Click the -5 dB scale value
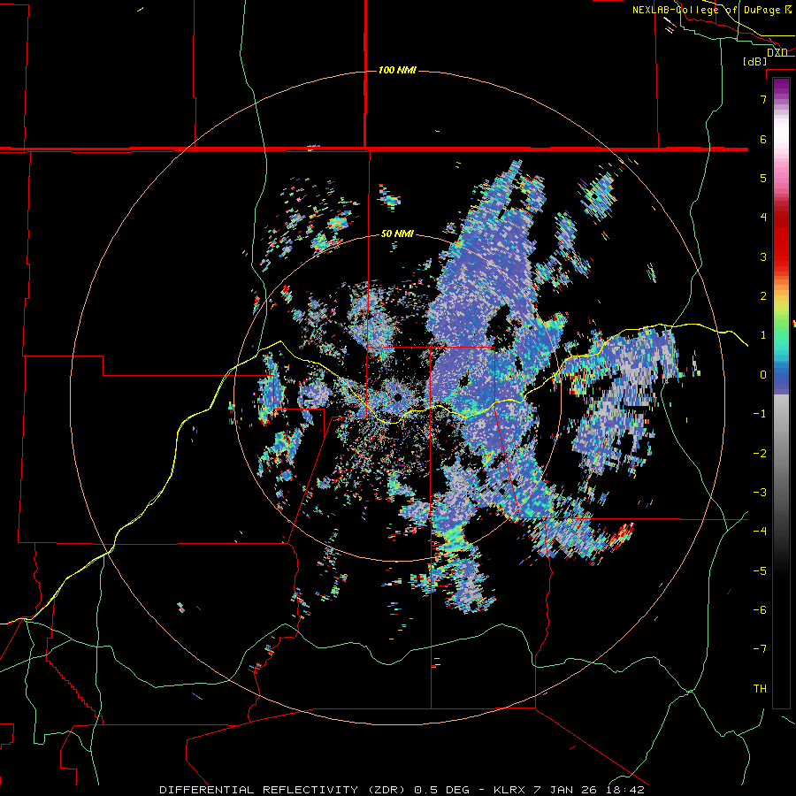 760,570
